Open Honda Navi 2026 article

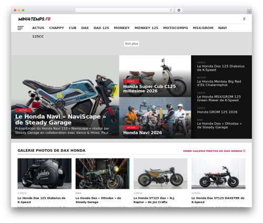143,133
